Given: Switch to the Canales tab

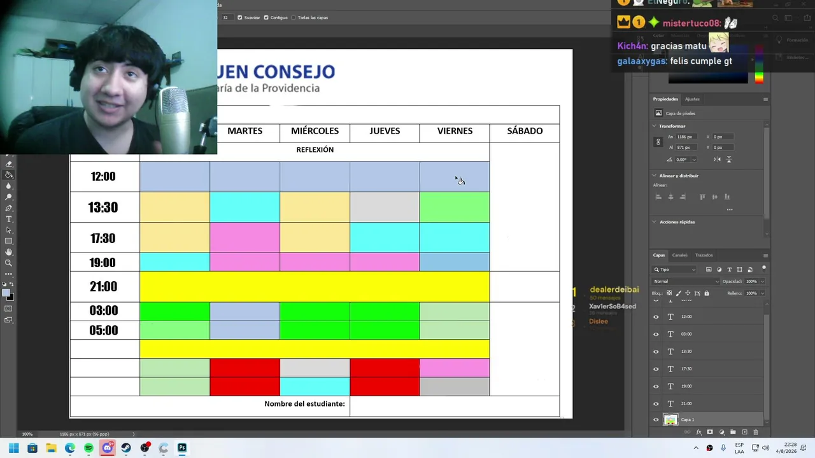Looking at the screenshot, I should pyautogui.click(x=680, y=255).
